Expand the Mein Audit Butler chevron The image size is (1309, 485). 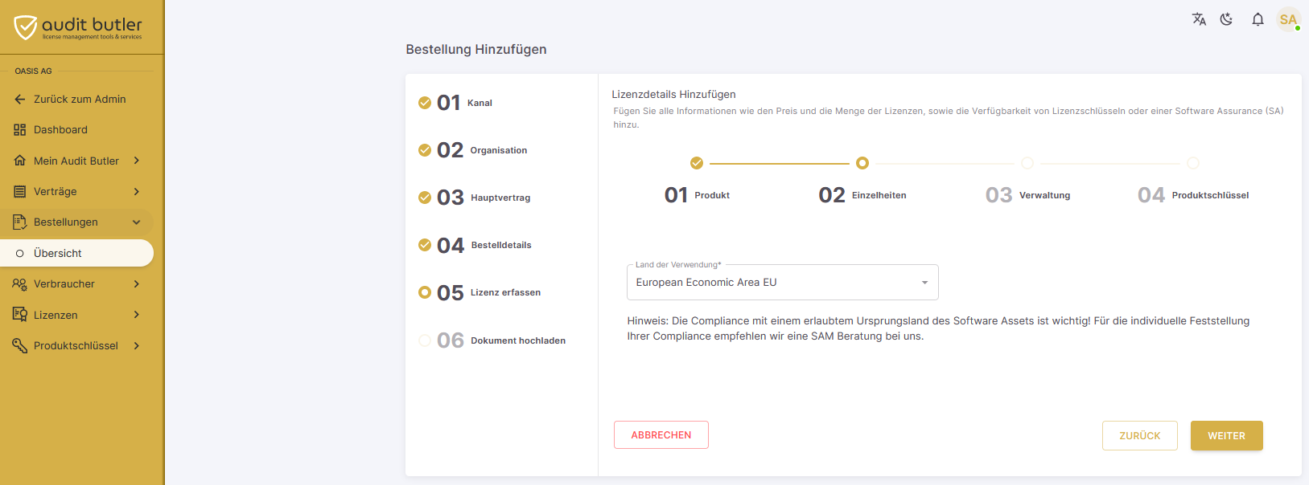(137, 161)
